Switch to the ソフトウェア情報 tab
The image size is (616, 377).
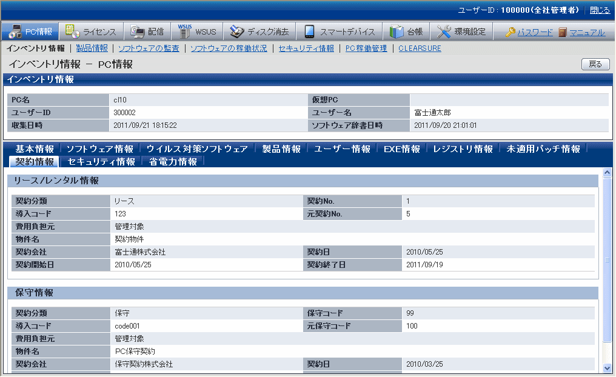(x=100, y=149)
